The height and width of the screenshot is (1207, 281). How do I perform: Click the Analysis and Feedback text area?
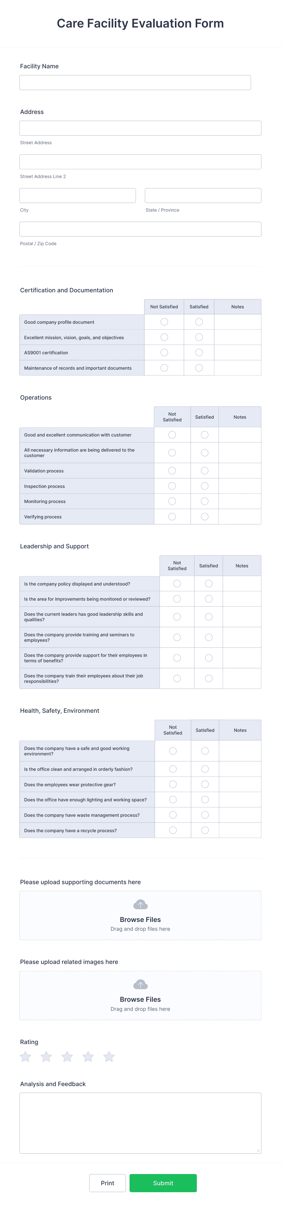(x=140, y=1122)
